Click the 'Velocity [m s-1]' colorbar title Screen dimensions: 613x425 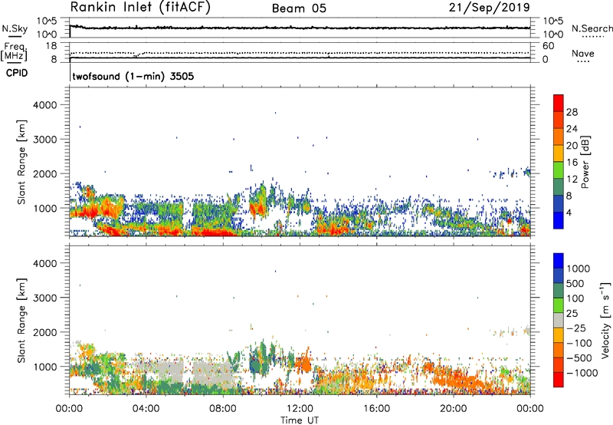pos(605,320)
